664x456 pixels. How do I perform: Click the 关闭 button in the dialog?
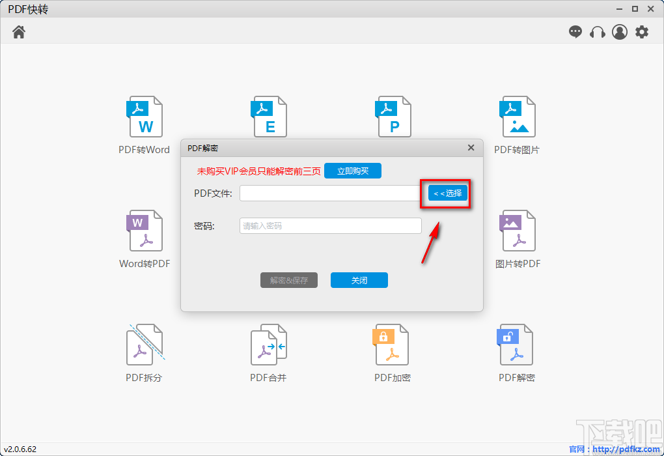pyautogui.click(x=359, y=280)
